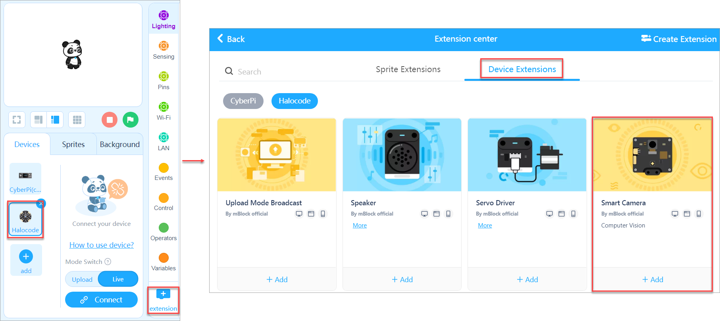Add the Smart Camera extension

pos(653,279)
